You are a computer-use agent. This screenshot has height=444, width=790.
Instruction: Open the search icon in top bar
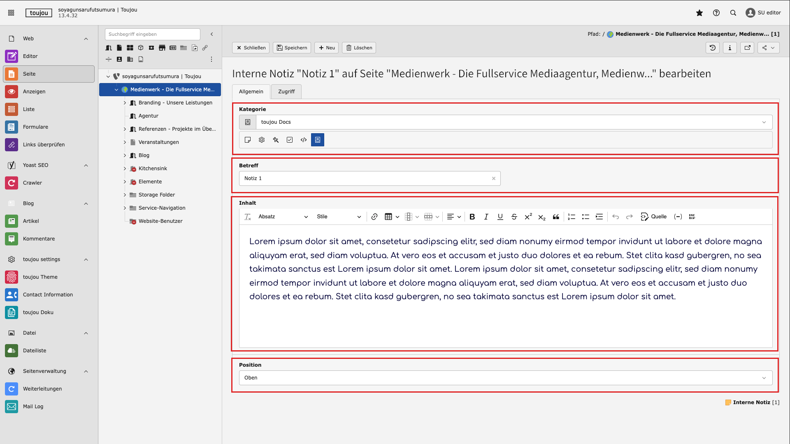(733, 13)
